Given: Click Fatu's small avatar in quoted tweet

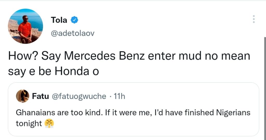Looking at the screenshot, I should click(x=23, y=96).
